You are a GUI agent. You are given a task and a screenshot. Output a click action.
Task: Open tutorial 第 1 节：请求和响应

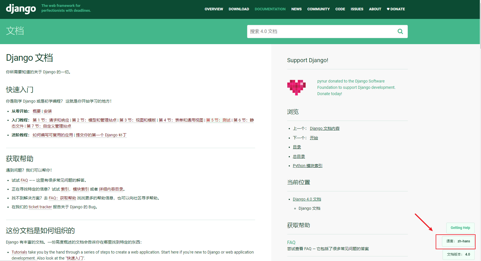pyautogui.click(x=51, y=120)
